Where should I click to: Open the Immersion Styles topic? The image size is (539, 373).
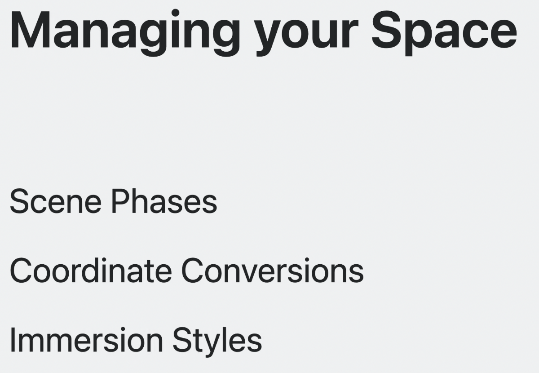136,340
